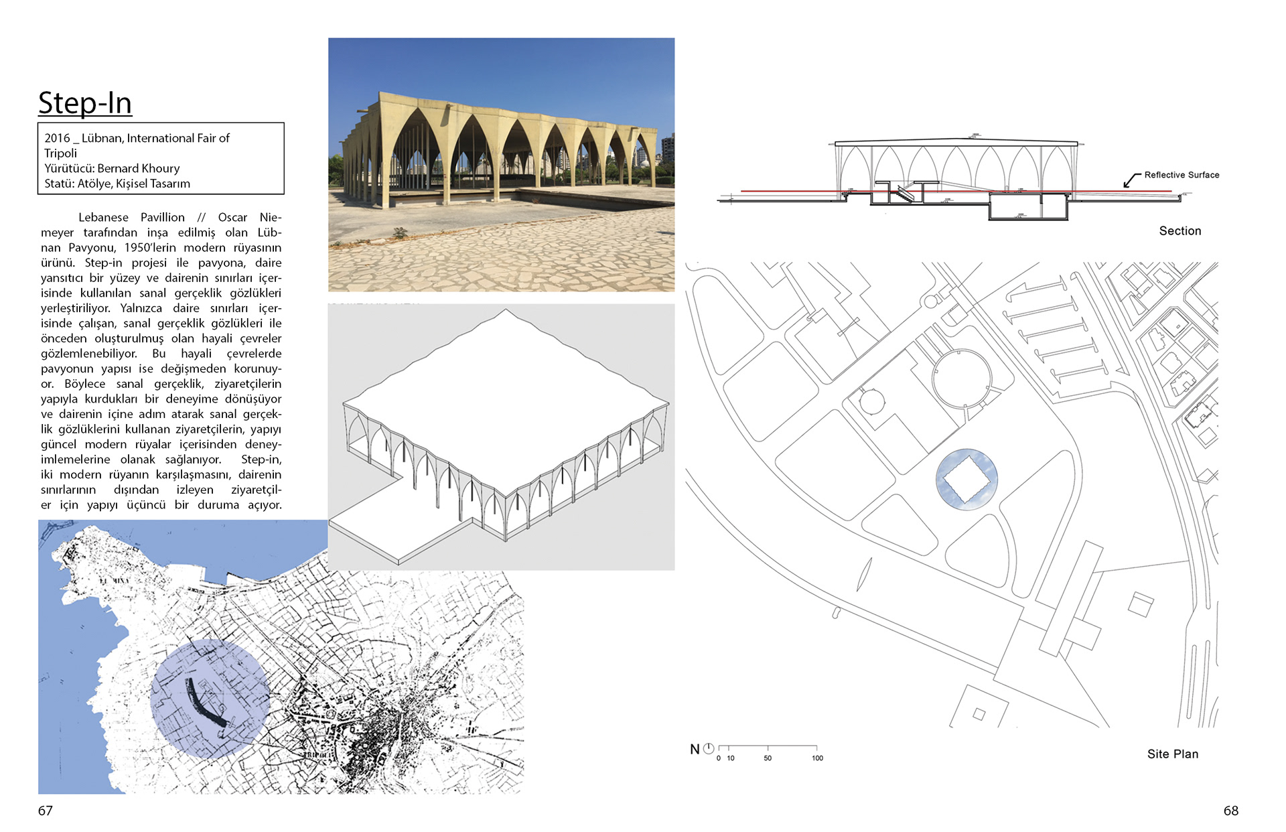The image size is (1286, 832).
Task: Click the north arrow compass icon
Action: pyautogui.click(x=709, y=748)
